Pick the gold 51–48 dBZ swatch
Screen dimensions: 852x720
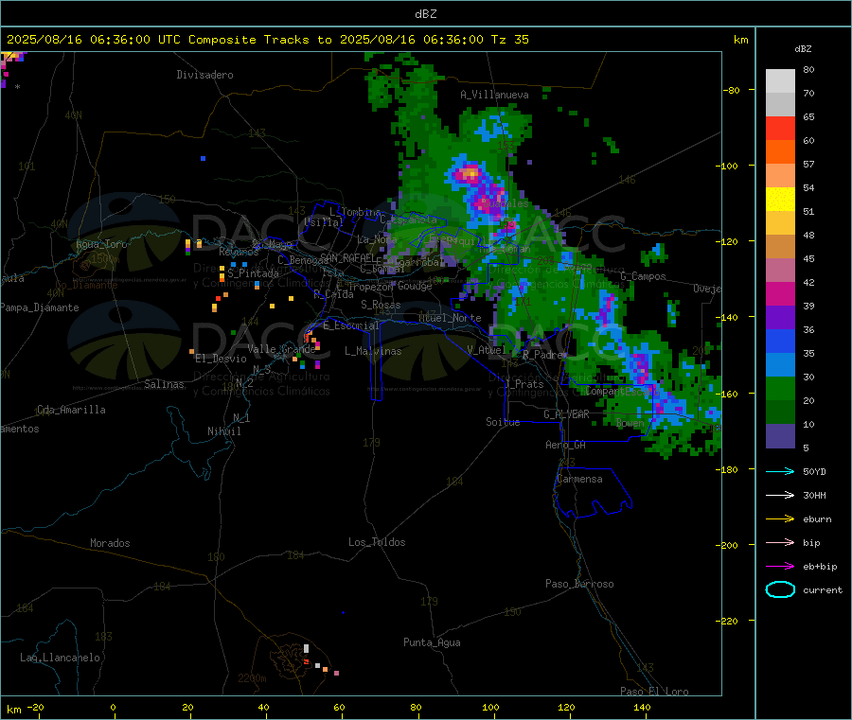tap(780, 223)
